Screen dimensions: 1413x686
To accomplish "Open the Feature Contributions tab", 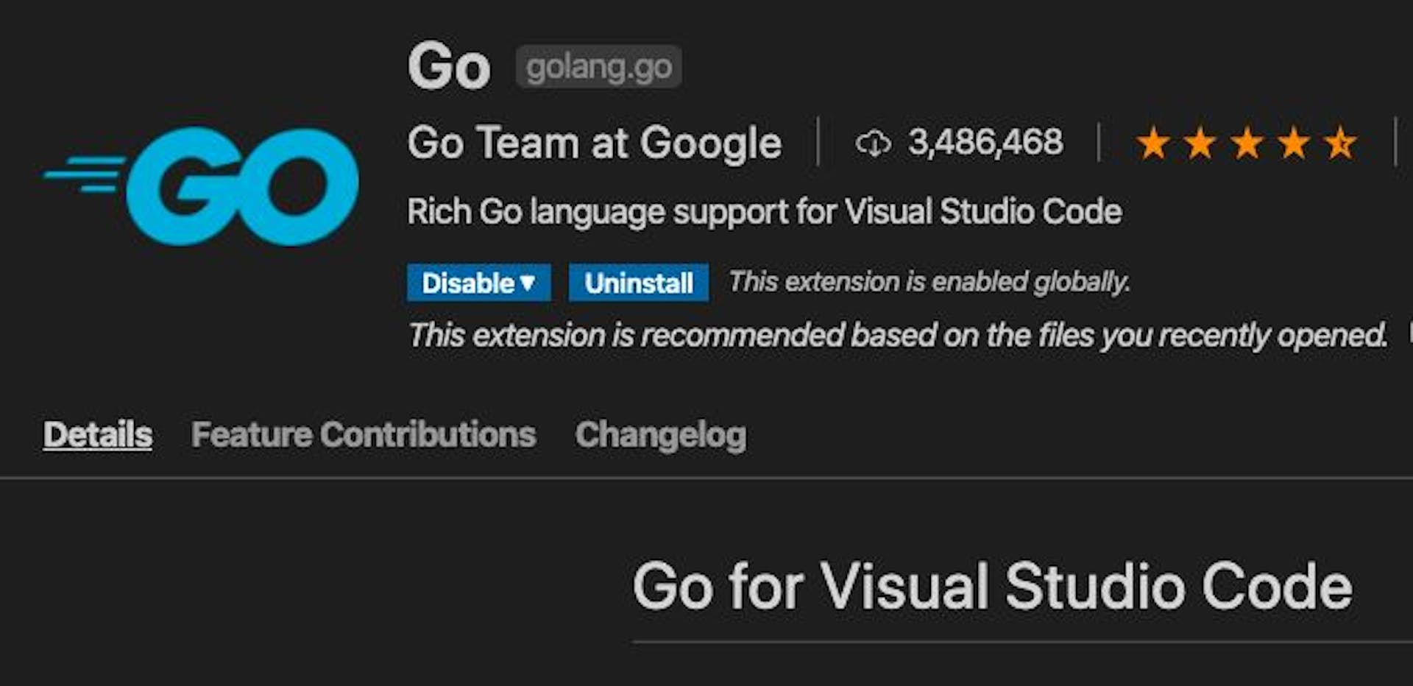I will (x=364, y=434).
